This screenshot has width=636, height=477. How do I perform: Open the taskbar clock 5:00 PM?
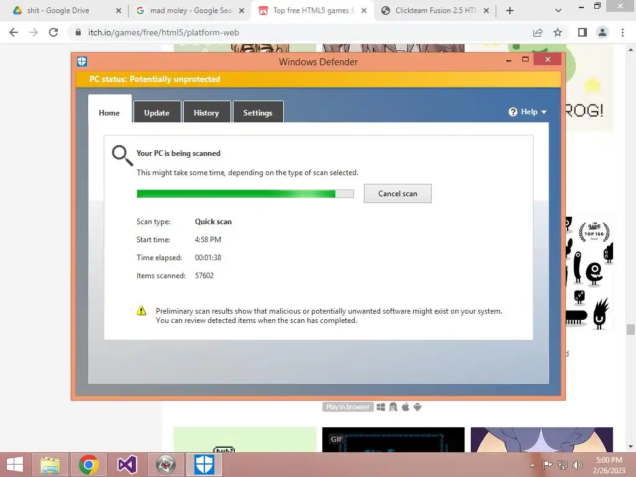tap(609, 465)
